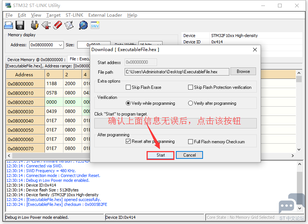
Task: Switch to the File : ExecutableFile tab
Action: tap(79, 59)
